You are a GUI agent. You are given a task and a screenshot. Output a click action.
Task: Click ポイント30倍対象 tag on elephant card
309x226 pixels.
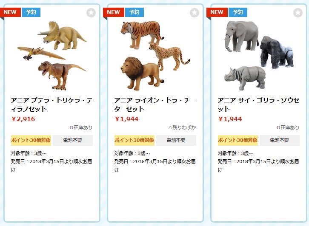click(x=238, y=140)
